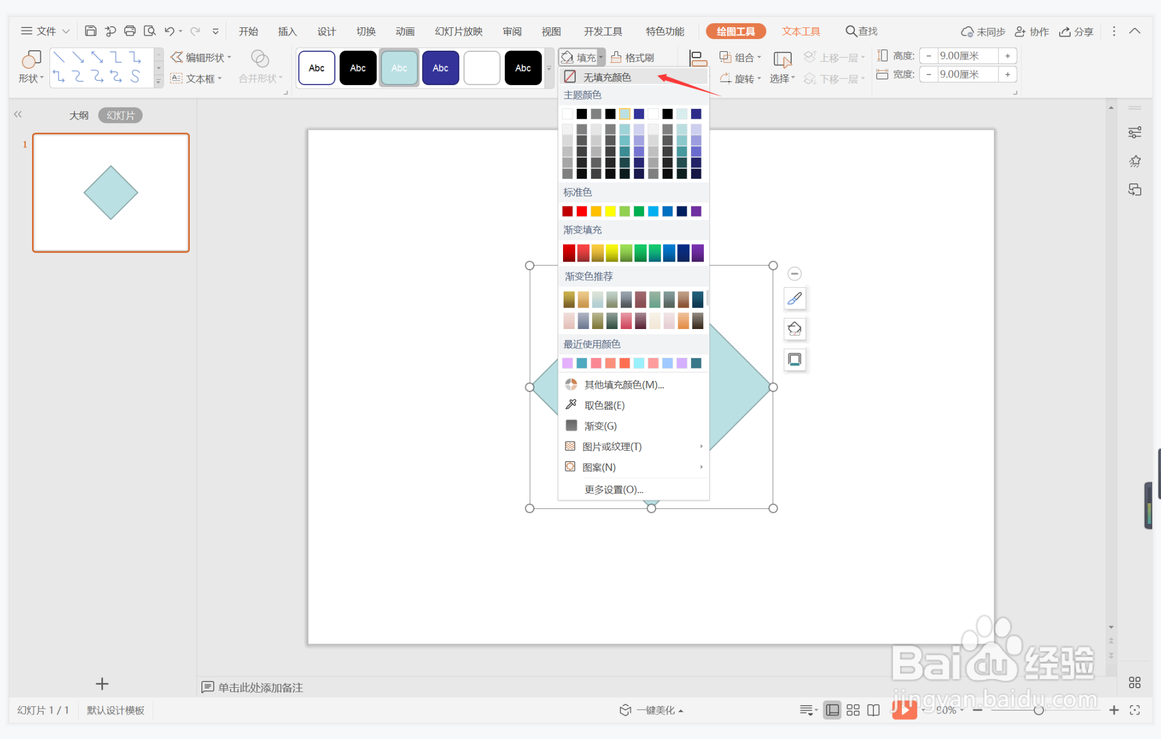Click the save icon in toolbar

coord(90,31)
